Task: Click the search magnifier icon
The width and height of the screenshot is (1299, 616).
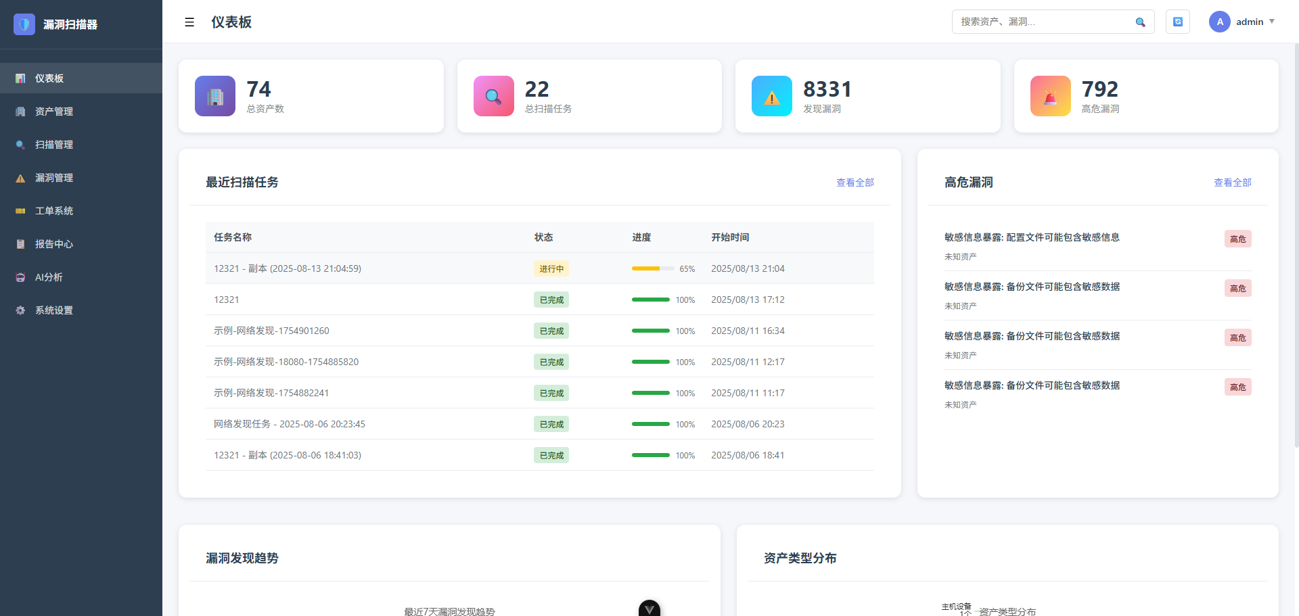Action: coord(1140,22)
